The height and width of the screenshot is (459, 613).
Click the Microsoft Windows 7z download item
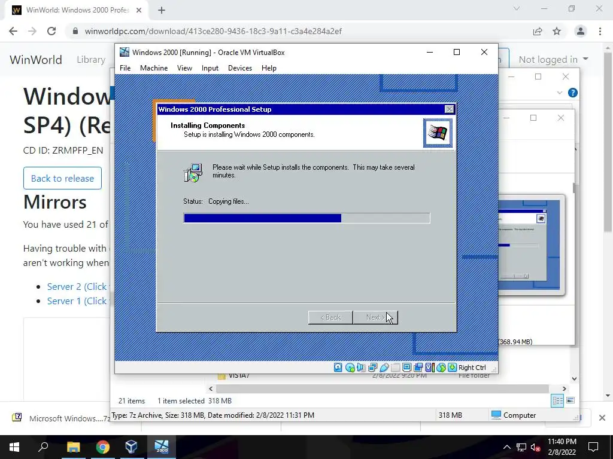click(x=62, y=418)
